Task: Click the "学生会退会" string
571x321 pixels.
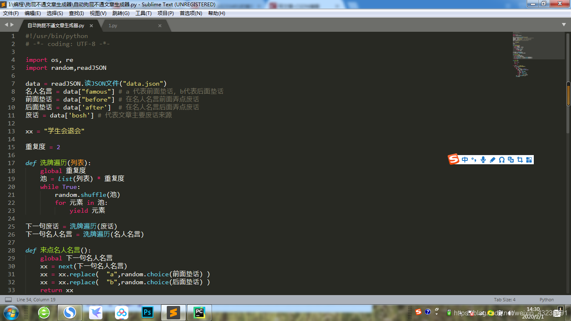Action: [x=64, y=131]
